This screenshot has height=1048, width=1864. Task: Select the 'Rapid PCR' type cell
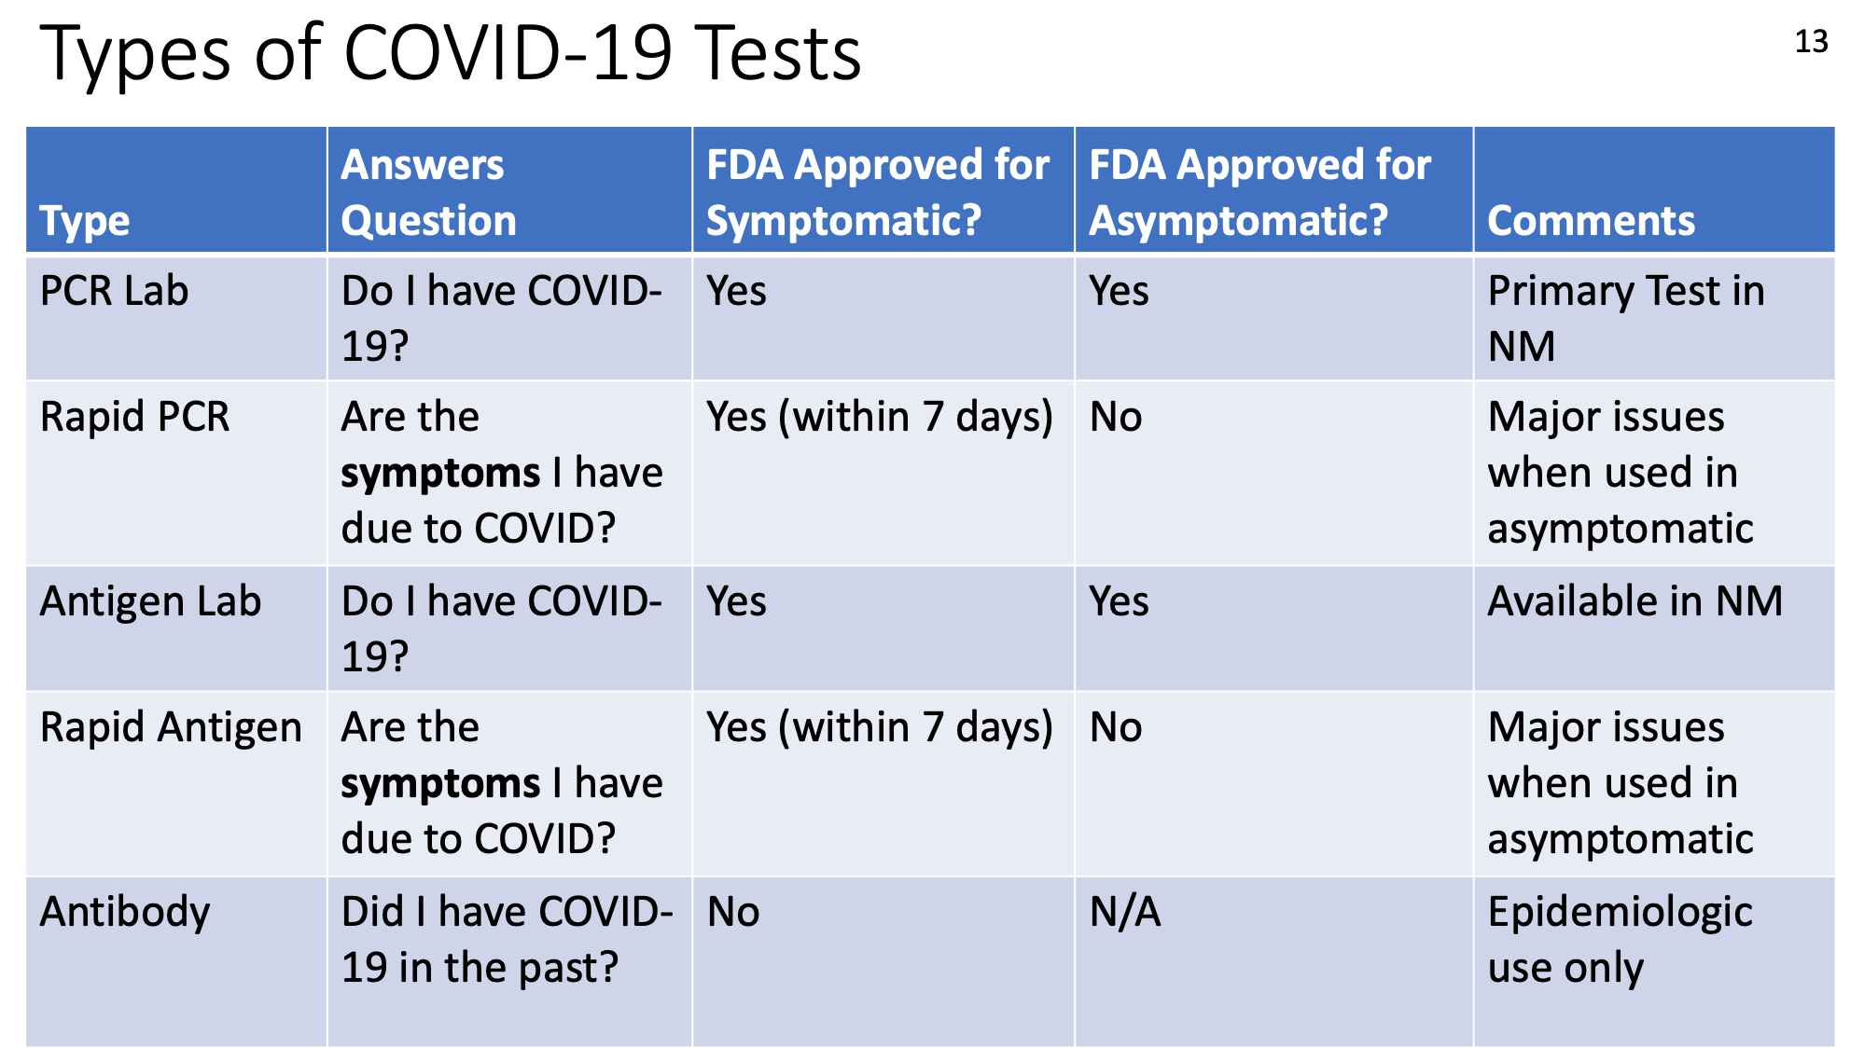[x=176, y=473]
